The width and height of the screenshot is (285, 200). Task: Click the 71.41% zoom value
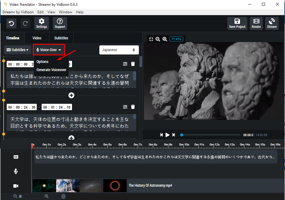pyautogui.click(x=176, y=39)
